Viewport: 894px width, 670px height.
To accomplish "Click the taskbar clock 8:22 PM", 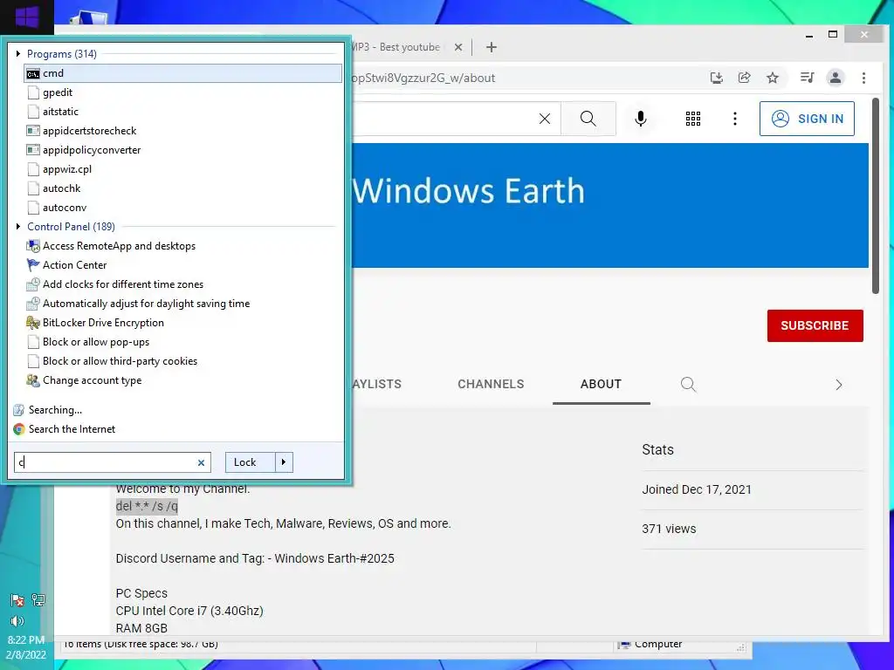I will click(26, 639).
